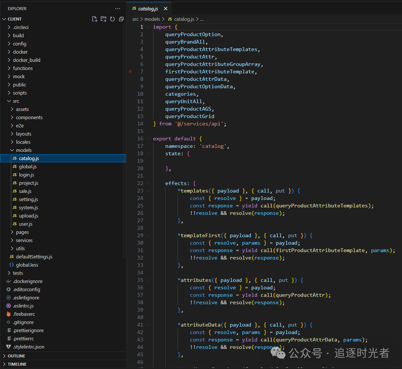Open the .firebaserc file
The image size is (402, 369).
point(23,314)
